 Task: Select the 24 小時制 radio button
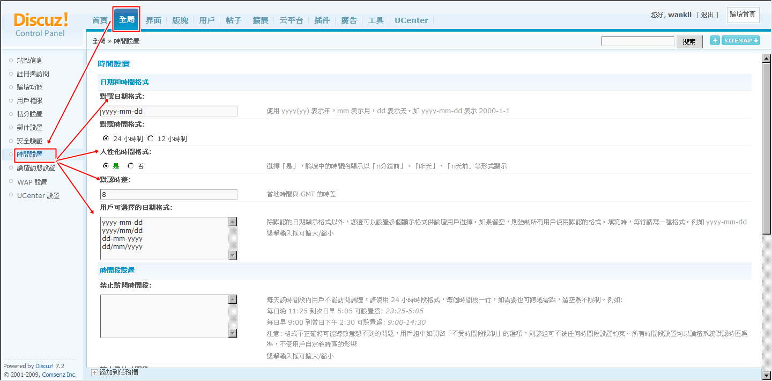click(x=106, y=138)
